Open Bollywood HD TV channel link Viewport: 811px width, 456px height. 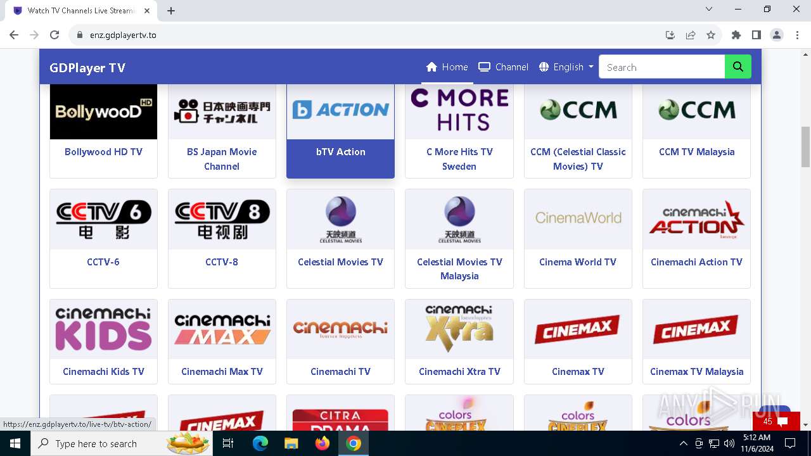coord(103,152)
